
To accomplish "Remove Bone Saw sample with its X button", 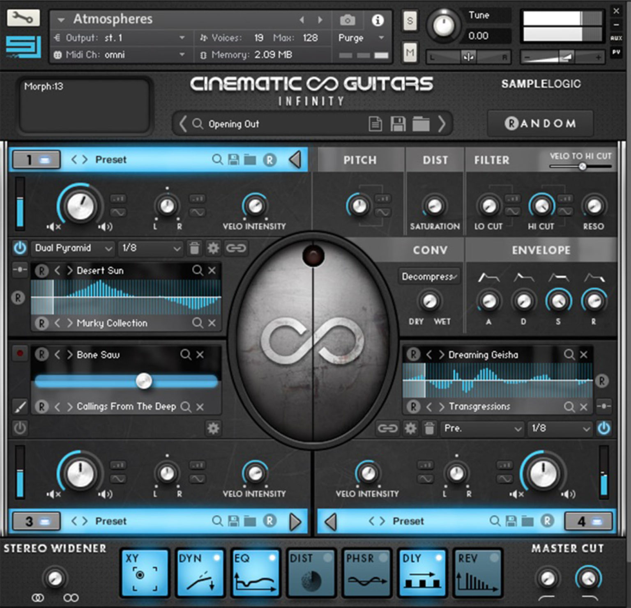I will pyautogui.click(x=200, y=355).
